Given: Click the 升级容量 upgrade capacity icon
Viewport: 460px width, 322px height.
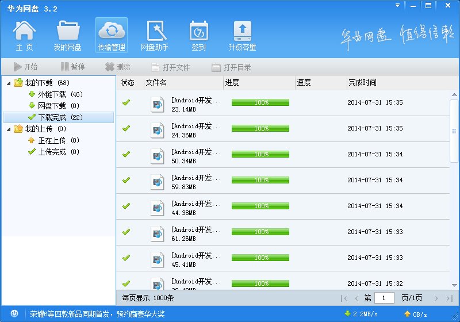Looking at the screenshot, I should 242,36.
